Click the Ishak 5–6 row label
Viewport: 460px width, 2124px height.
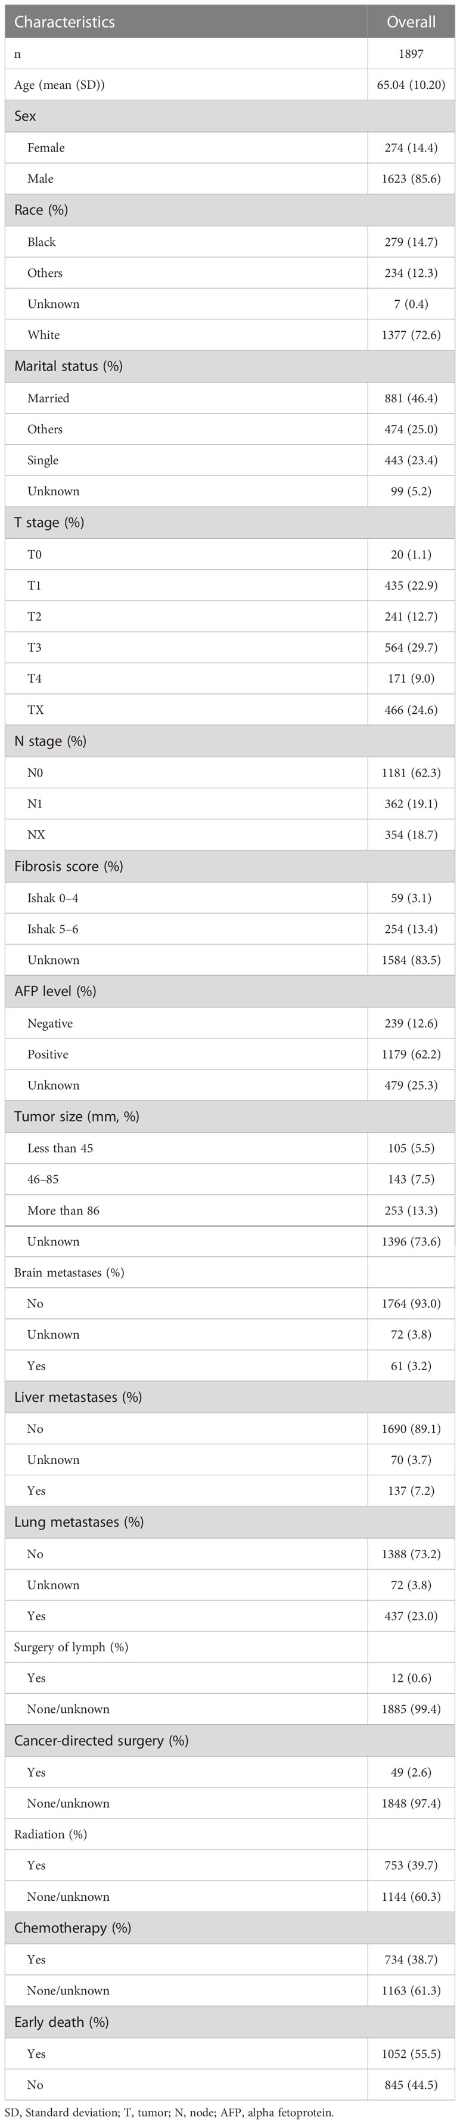54,929
